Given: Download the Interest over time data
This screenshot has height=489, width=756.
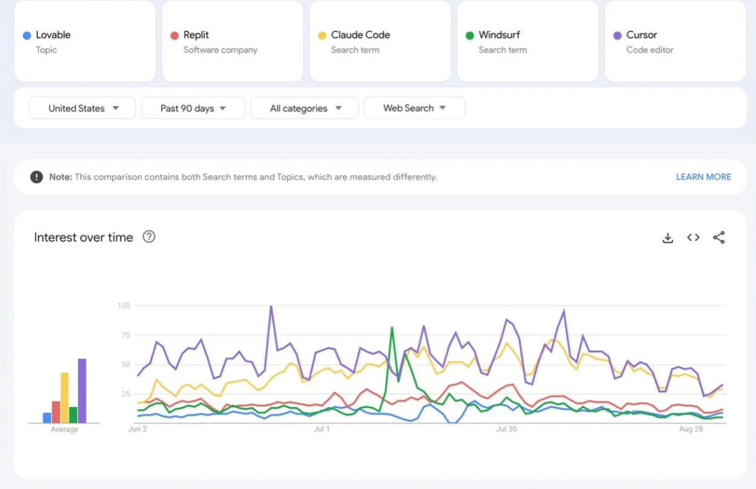Looking at the screenshot, I should pyautogui.click(x=668, y=238).
